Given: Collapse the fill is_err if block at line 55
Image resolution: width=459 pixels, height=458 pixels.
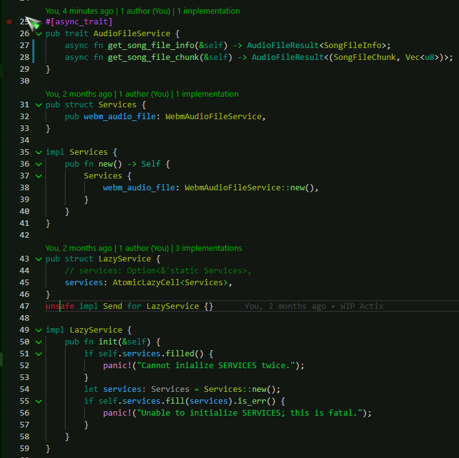Looking at the screenshot, I should pos(39,401).
